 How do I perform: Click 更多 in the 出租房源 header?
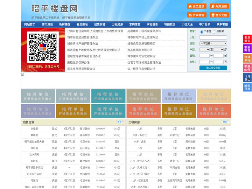[225, 122]
